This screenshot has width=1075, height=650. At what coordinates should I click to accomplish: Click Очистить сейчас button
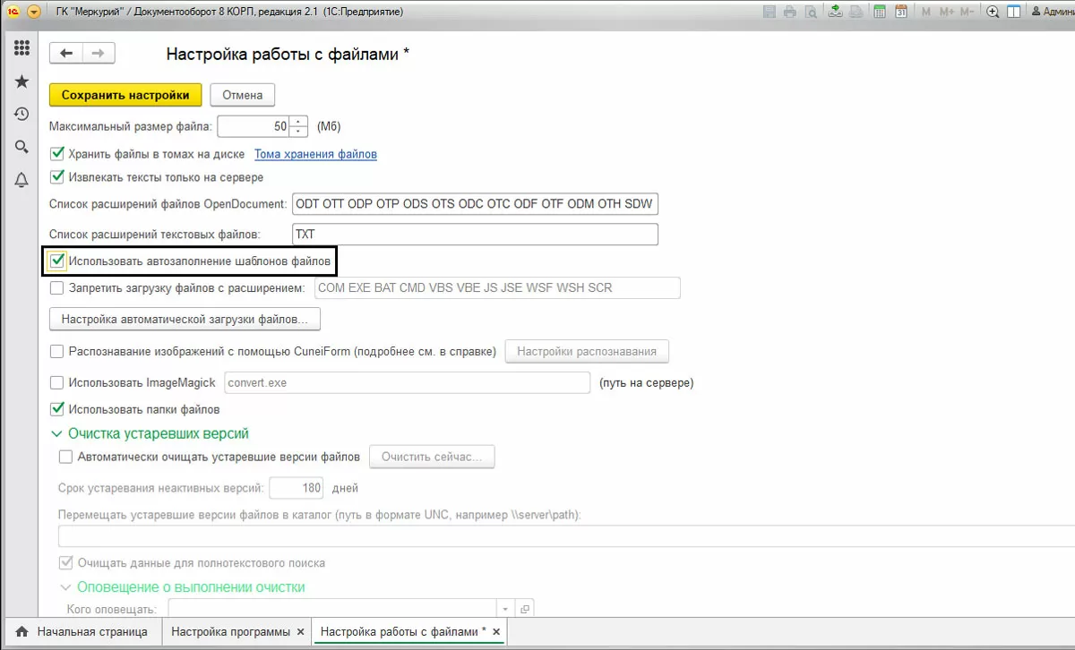click(432, 457)
